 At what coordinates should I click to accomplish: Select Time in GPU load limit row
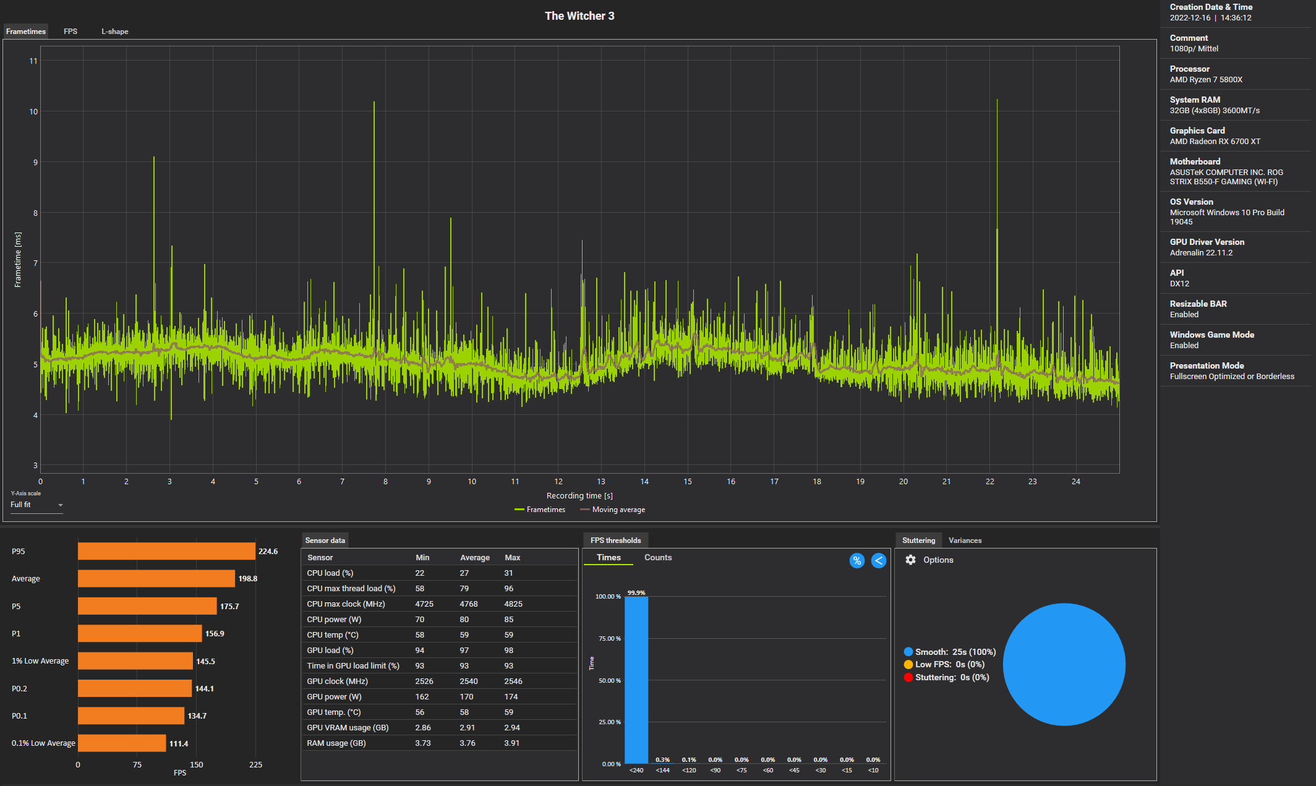[440, 666]
